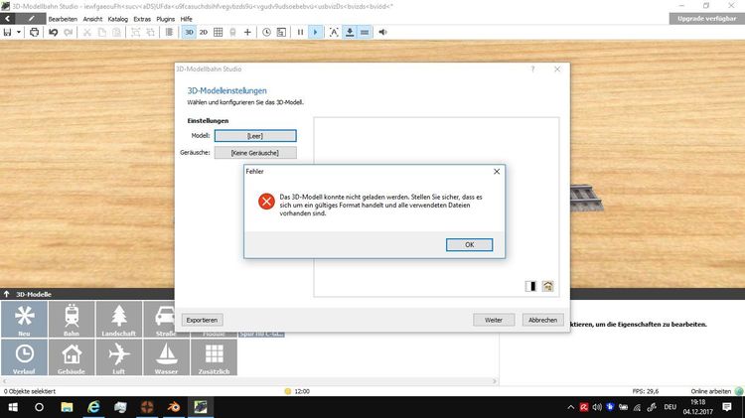The width and height of the screenshot is (745, 418).
Task: Open the save options dropdown arrow
Action: pos(19,33)
